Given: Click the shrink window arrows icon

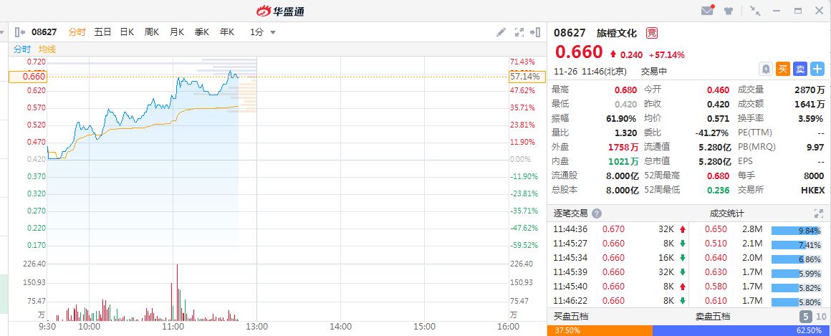Looking at the screenshot, I should pyautogui.click(x=755, y=11).
